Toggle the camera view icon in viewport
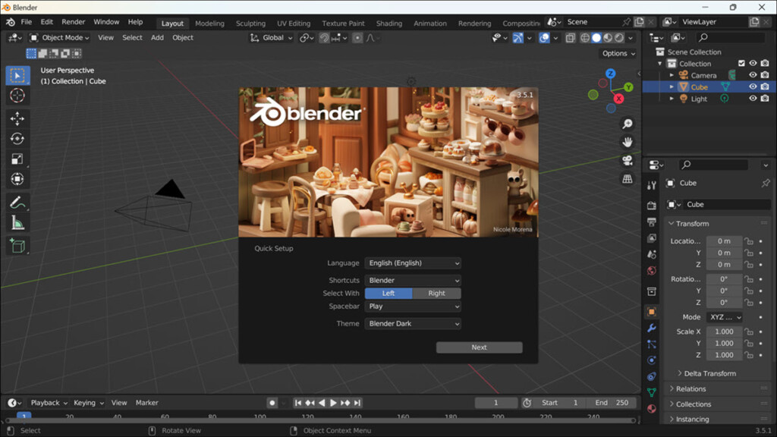777x437 pixels. (628, 160)
